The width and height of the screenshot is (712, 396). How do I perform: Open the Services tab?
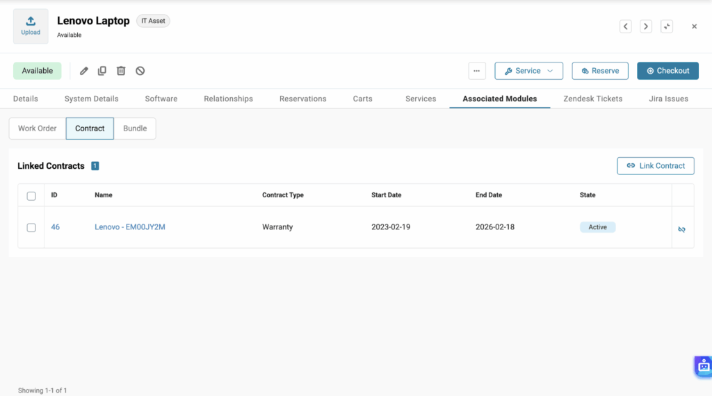click(421, 99)
